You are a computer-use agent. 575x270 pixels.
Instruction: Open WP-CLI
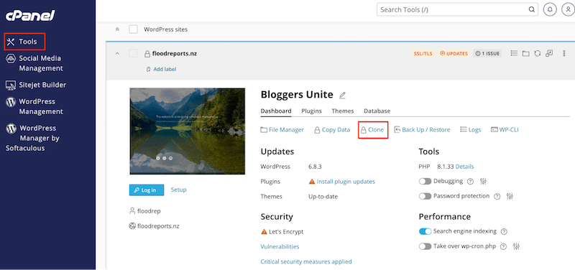tap(505, 130)
